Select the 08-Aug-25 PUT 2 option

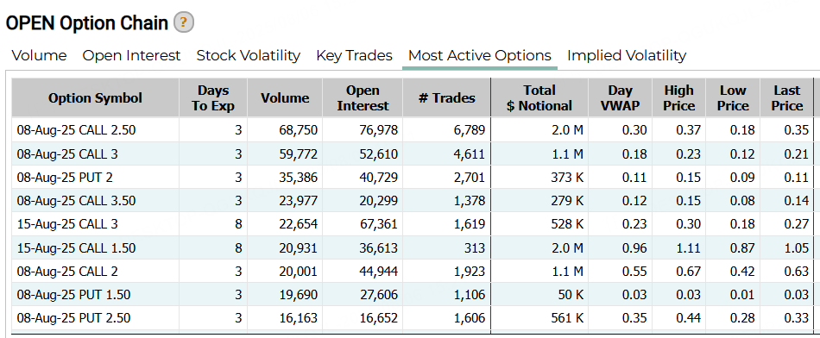[413, 178]
